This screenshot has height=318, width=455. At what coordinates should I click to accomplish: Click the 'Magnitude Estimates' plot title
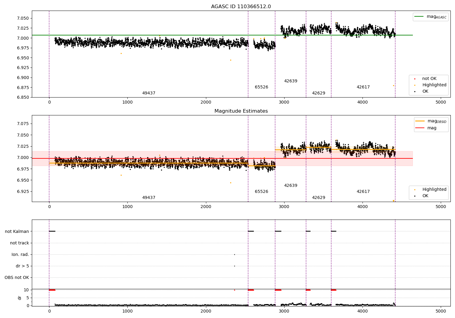pos(241,111)
